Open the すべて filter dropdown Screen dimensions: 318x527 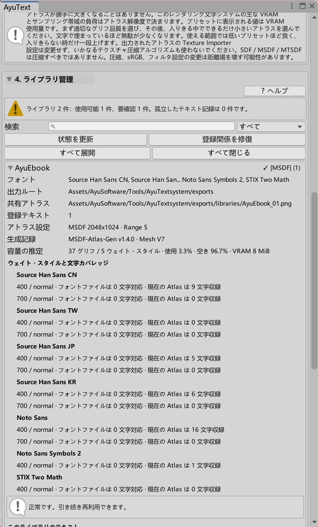[x=271, y=127]
